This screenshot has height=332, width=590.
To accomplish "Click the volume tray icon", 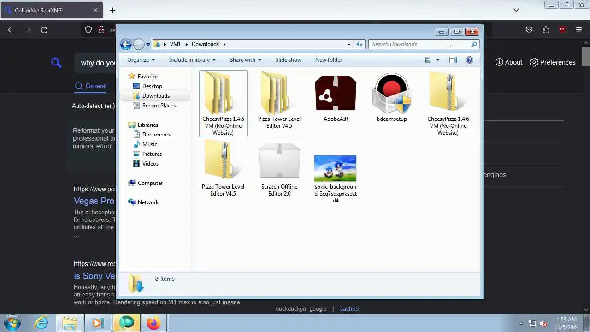I will (x=543, y=323).
